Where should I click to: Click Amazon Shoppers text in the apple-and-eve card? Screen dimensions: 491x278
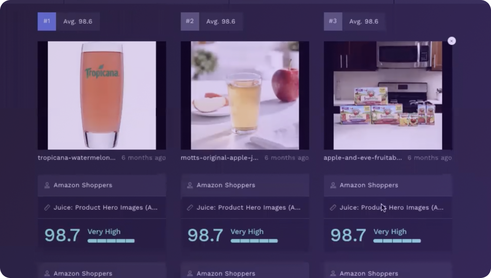click(369, 185)
